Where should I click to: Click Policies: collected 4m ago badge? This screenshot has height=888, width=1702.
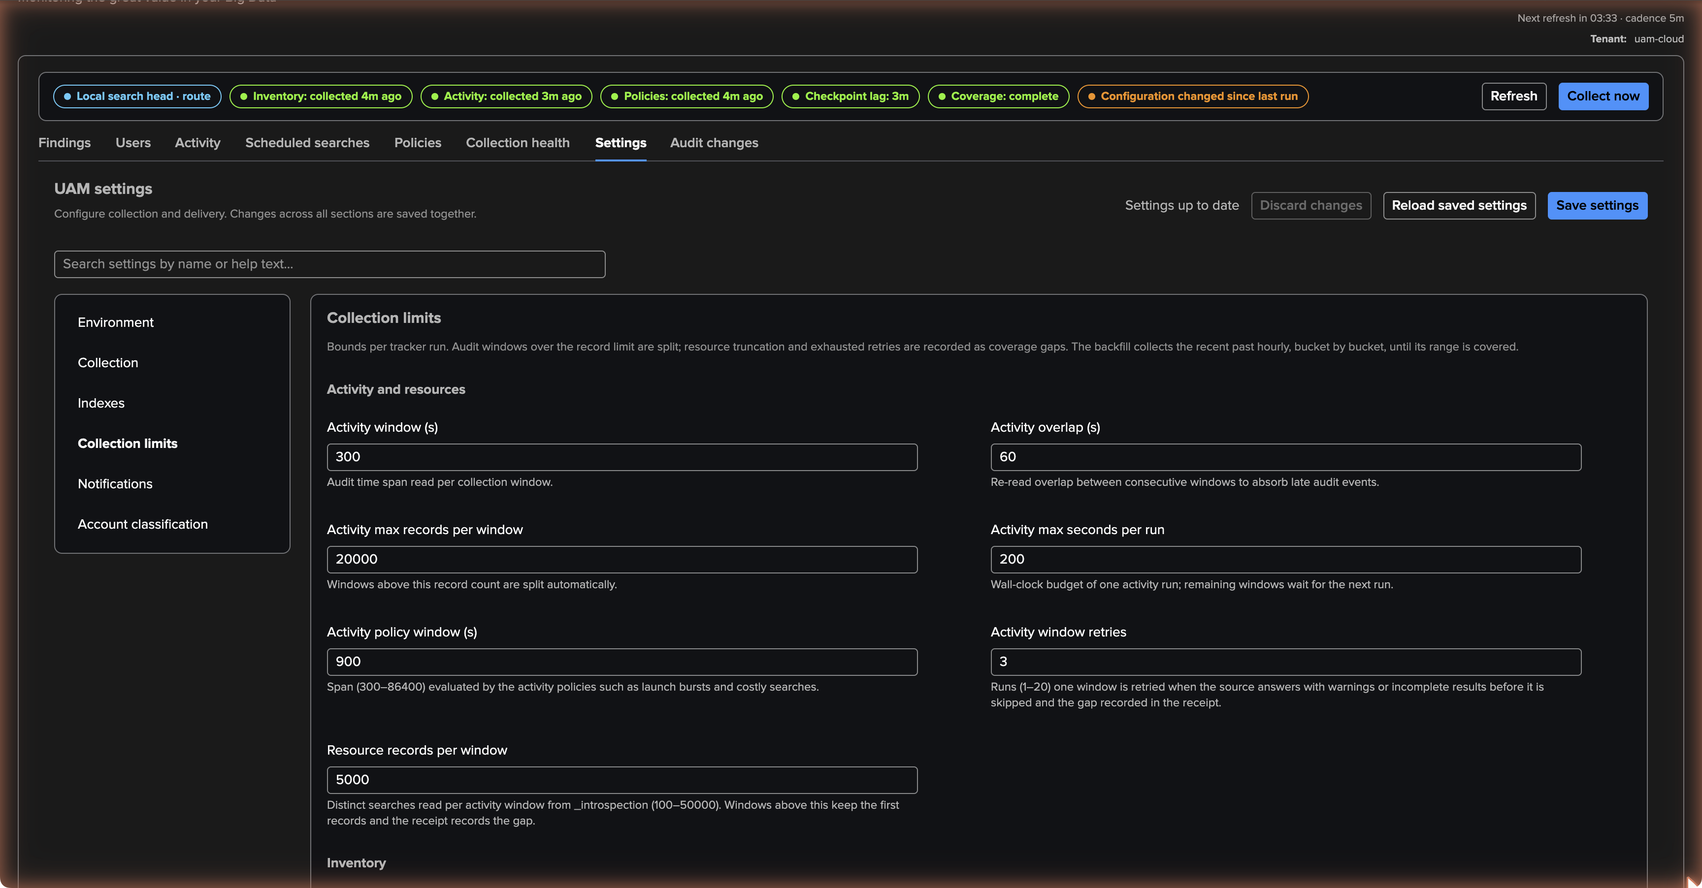coord(687,96)
